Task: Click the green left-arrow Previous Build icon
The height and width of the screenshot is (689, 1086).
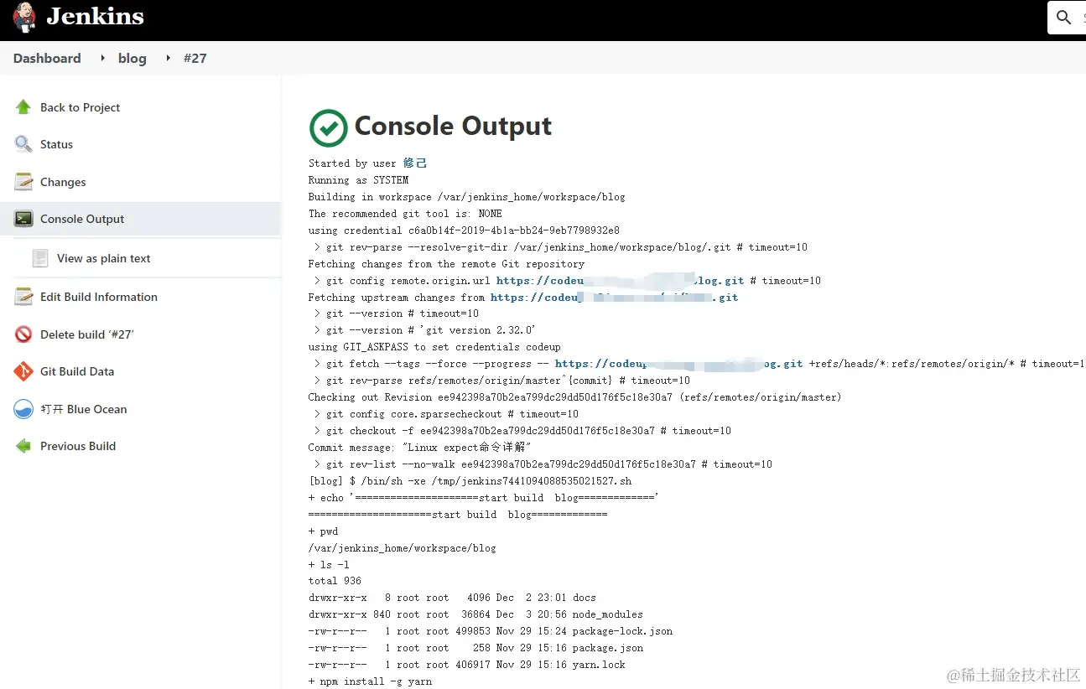Action: [23, 446]
